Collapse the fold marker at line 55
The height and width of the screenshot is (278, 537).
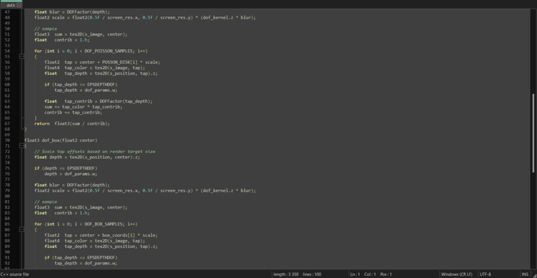coord(21,56)
